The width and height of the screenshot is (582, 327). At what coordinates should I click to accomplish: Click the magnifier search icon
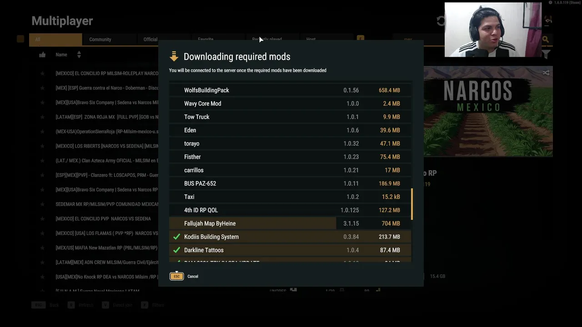point(546,40)
